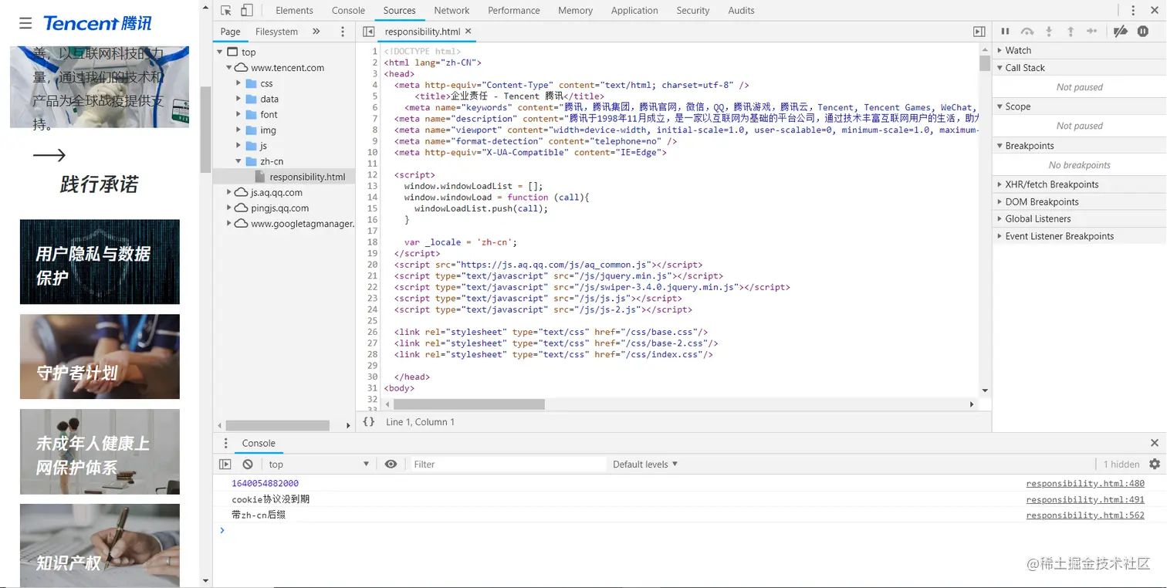
Task: Activate the inspect element picker icon
Action: 226,11
